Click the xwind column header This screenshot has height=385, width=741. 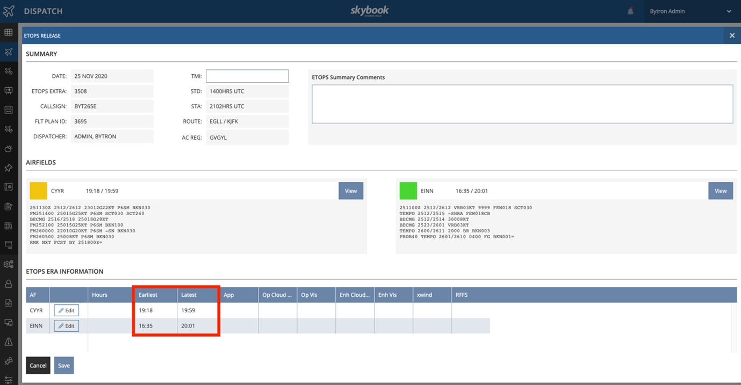(x=432, y=295)
